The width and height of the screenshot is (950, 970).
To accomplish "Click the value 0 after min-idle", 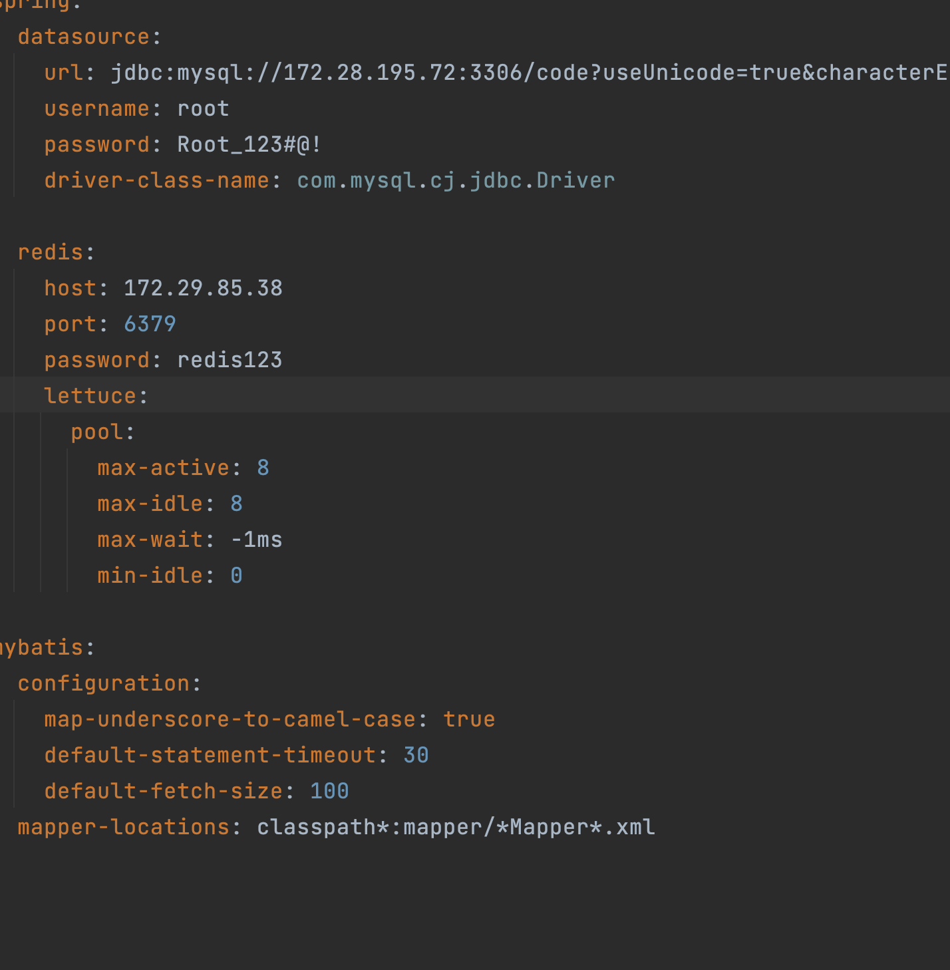I will click(x=237, y=575).
